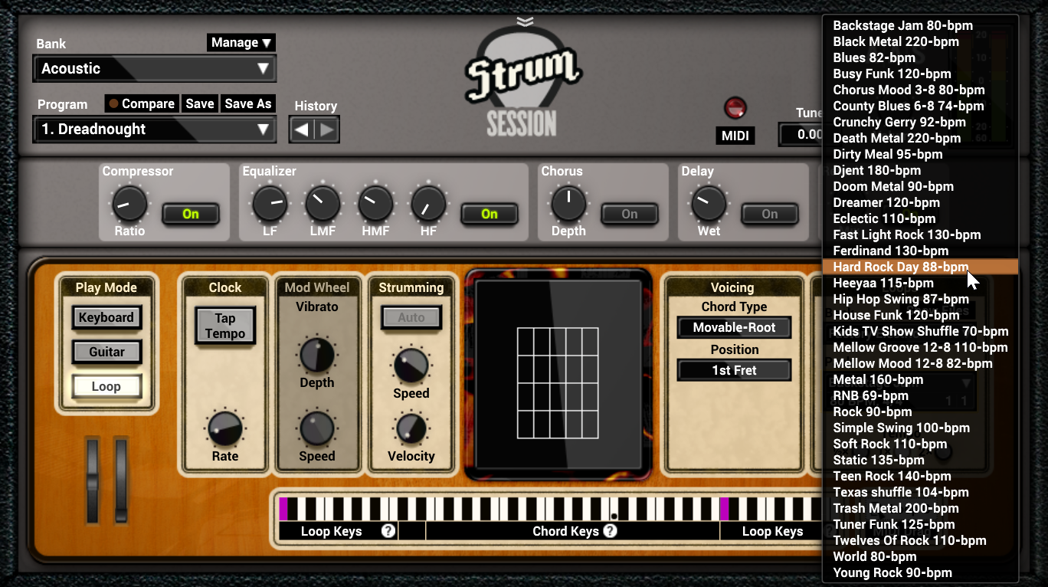This screenshot has width=1048, height=587.
Task: Pick County Blues 6-8 74-bpm
Action: pos(920,106)
